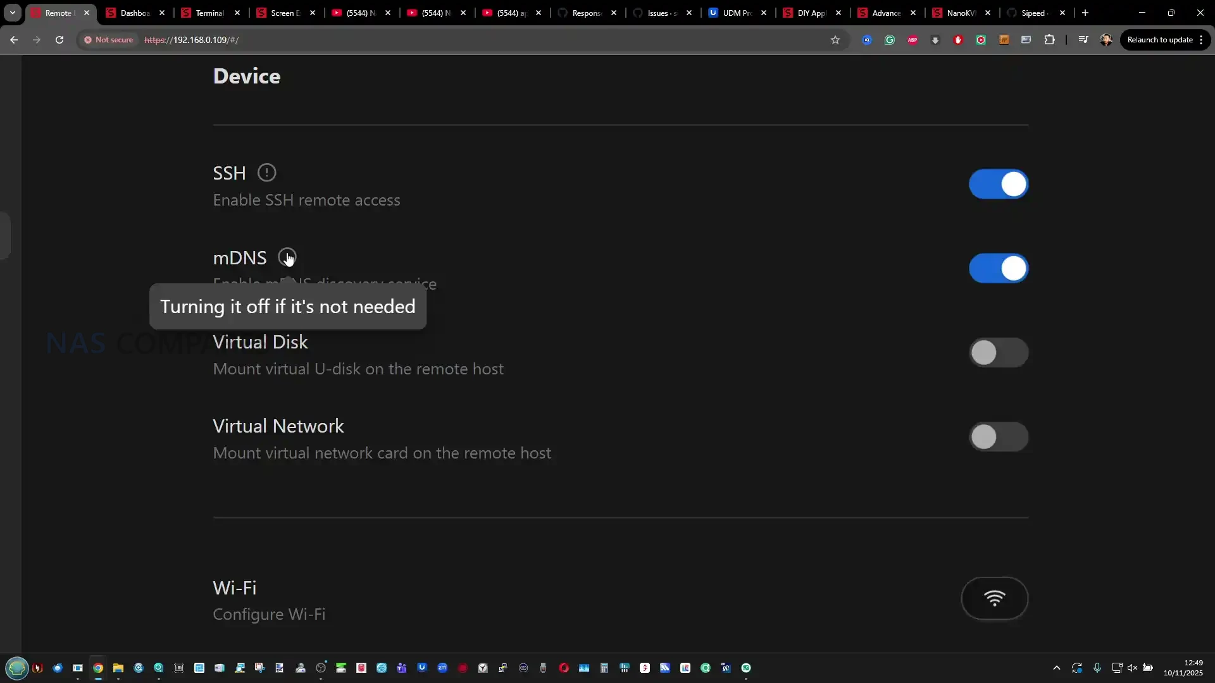
Task: Enable the Virtual Network toggle
Action: click(x=998, y=437)
